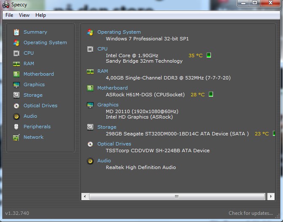
Task: Open the File menu
Action: click(9, 15)
